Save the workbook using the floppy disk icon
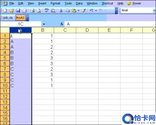This screenshot has height=125, width=156. (x=18, y=11)
